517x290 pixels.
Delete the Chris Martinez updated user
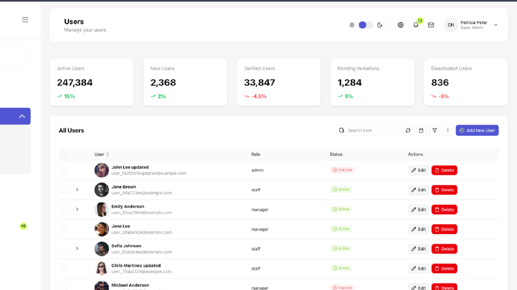pos(444,269)
